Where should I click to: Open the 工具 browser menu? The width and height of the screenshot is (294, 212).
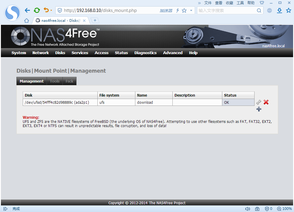pos(240,3)
